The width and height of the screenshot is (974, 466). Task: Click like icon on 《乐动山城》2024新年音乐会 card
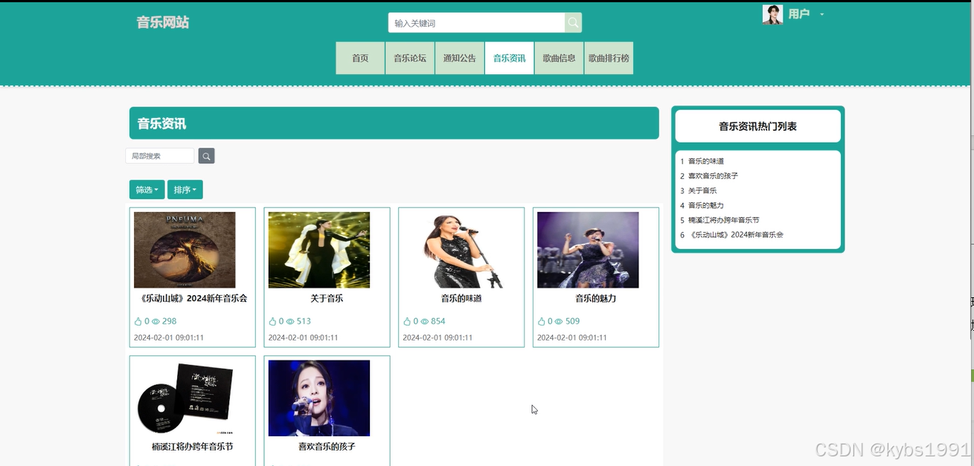pos(138,322)
